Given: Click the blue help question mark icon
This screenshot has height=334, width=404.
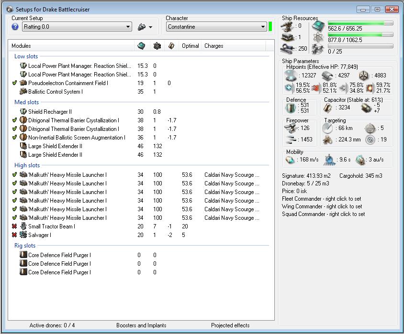Looking at the screenshot, I should (15, 27).
